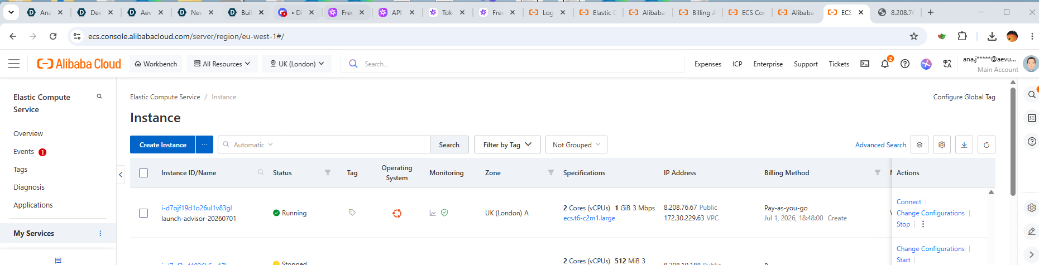Open Applications in sidebar
Viewport: 1039px width, 265px height.
coord(33,205)
